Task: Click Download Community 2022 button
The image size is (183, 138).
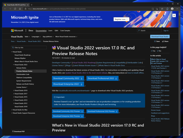Action: (68, 78)
